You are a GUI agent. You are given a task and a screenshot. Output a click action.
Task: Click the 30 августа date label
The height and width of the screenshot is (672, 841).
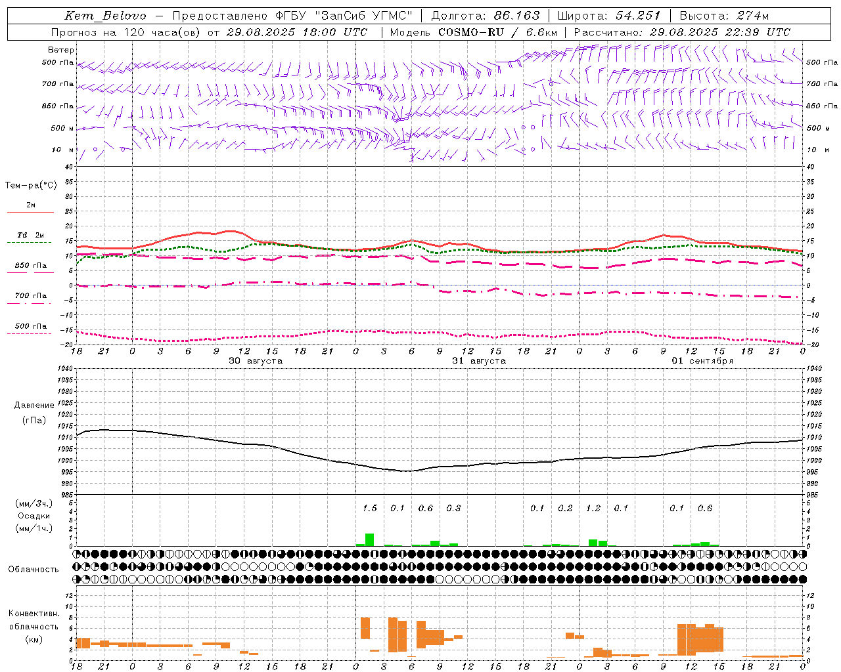(x=256, y=361)
